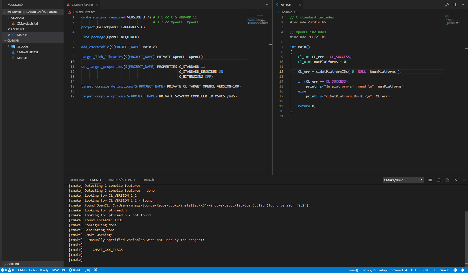This screenshot has height=273, width=468.
Task: Expand the OUTLINE section
Action: tap(33, 264)
